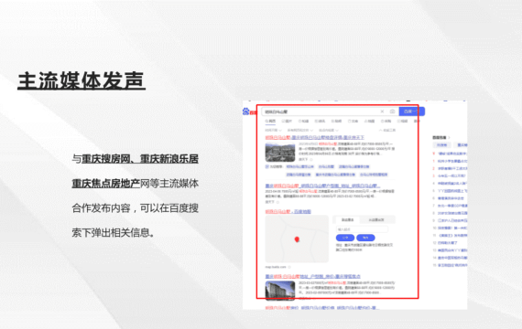This screenshot has height=329, width=522.
Task: Click the red location pin on map
Action: pos(297,239)
